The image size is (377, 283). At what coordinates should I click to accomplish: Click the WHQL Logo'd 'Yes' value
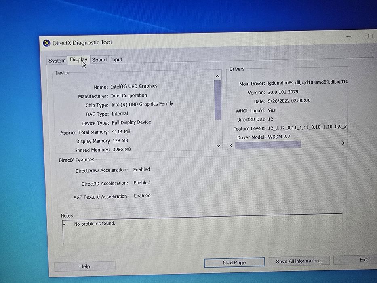[272, 110]
